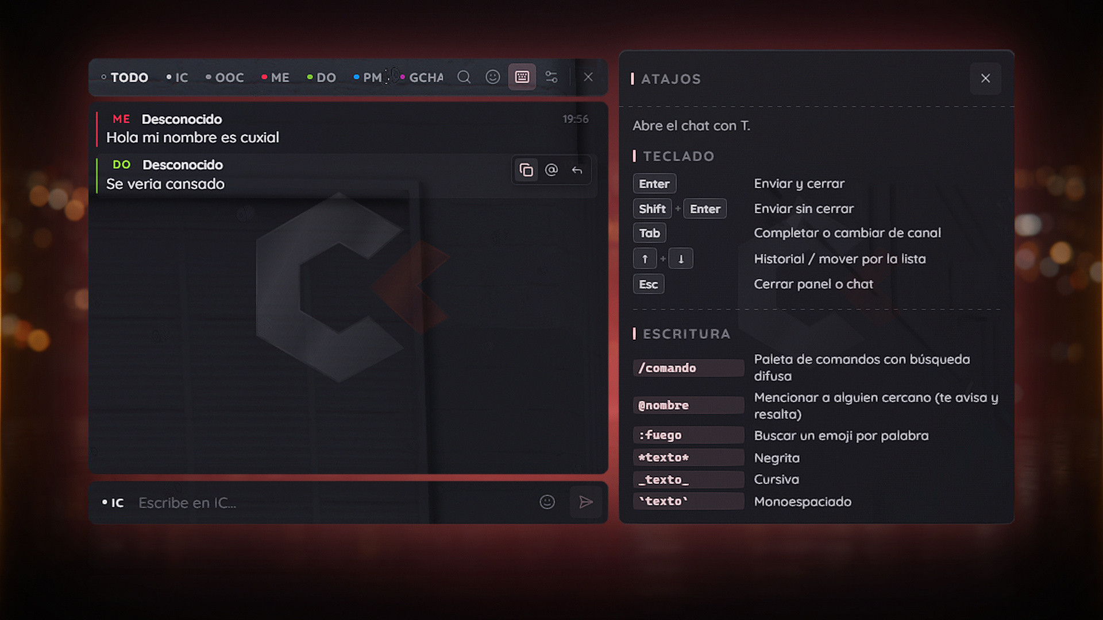Open the DO channel tab
Image resolution: width=1103 pixels, height=620 pixels.
(322, 77)
